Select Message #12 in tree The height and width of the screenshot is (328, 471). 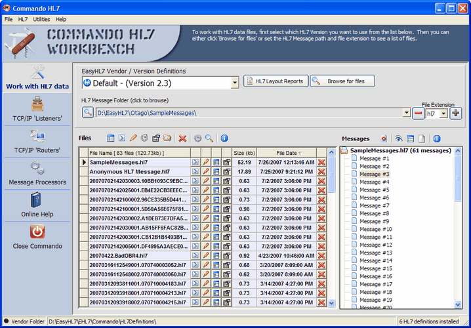[x=376, y=245]
